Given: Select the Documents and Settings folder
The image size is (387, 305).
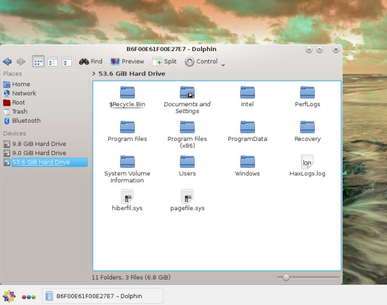Looking at the screenshot, I should tap(187, 99).
